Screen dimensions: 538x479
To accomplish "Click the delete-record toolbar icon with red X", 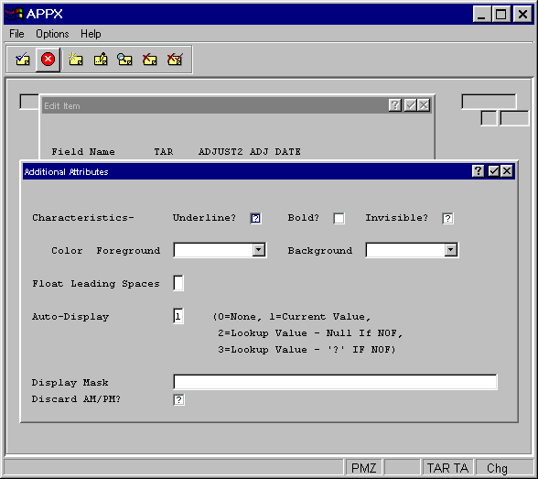I will pyautogui.click(x=150, y=60).
